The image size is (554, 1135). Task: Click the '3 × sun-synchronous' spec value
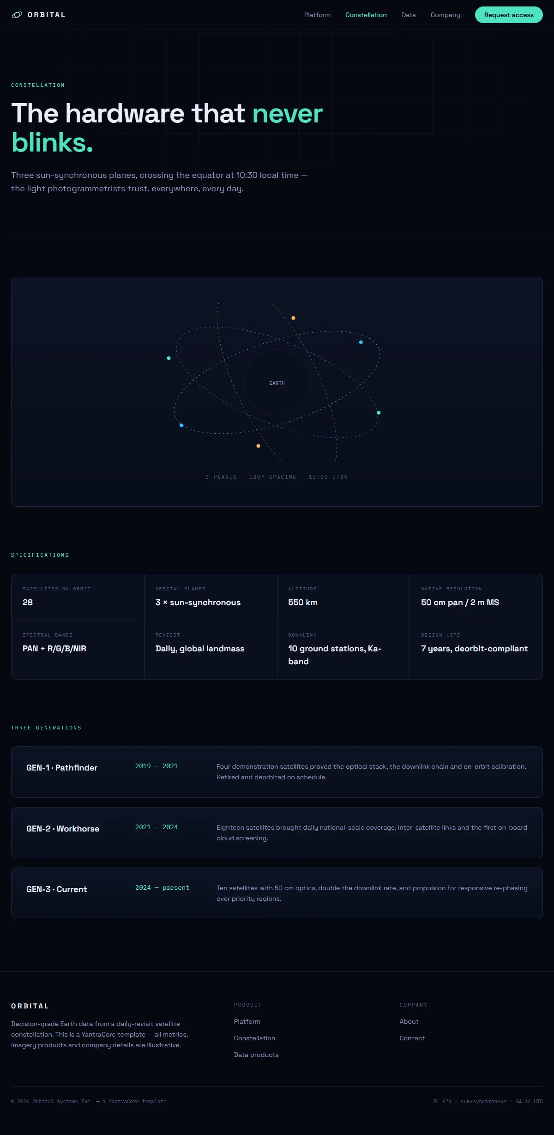[x=198, y=602]
